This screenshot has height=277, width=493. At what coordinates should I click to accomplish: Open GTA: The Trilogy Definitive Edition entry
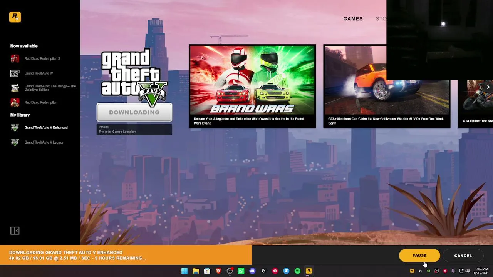(43, 88)
